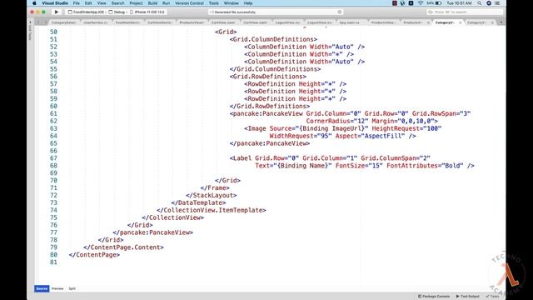Switch to the FoodItemServ tab
Screen dimensions: 533x300
[x=127, y=22]
